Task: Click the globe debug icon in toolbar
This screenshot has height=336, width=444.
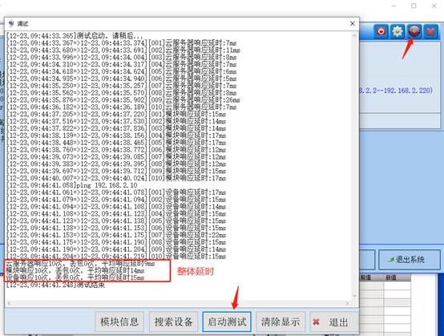Action: tap(414, 31)
